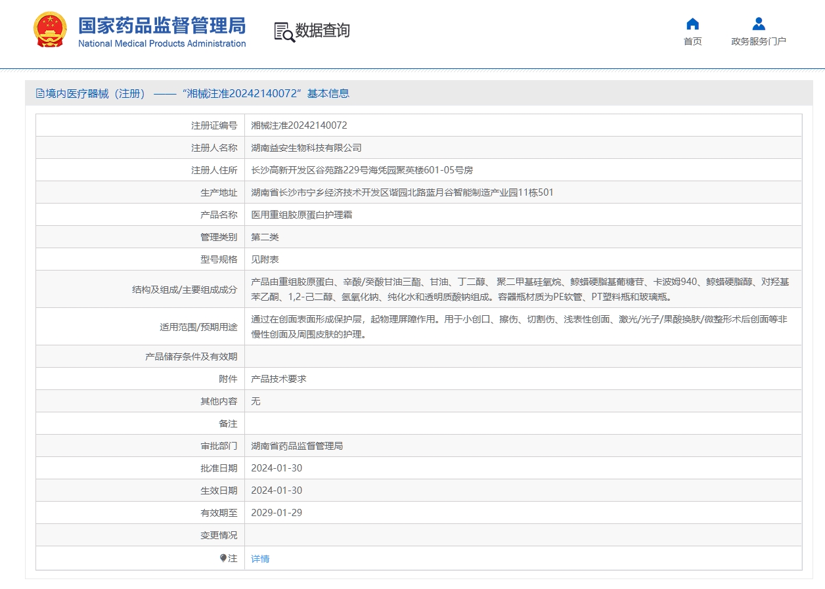Click the home house icon

tap(692, 24)
